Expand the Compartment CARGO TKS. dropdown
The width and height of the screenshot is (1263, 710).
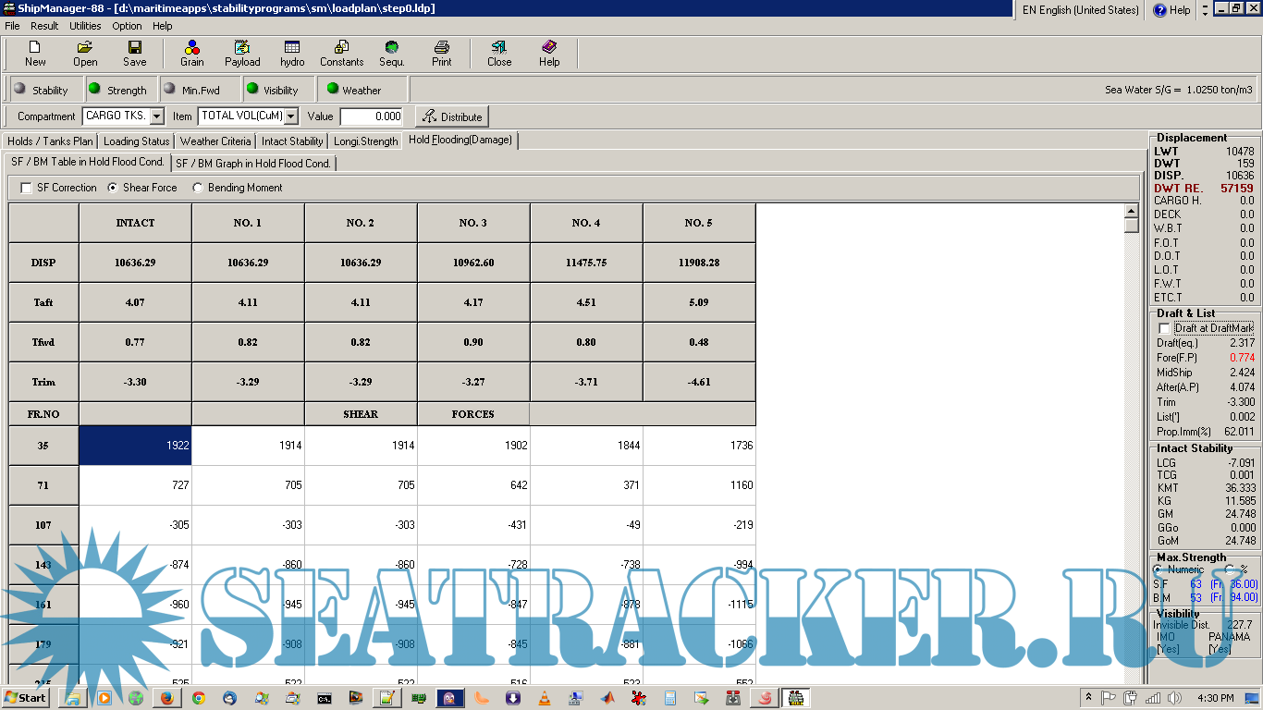(x=156, y=116)
